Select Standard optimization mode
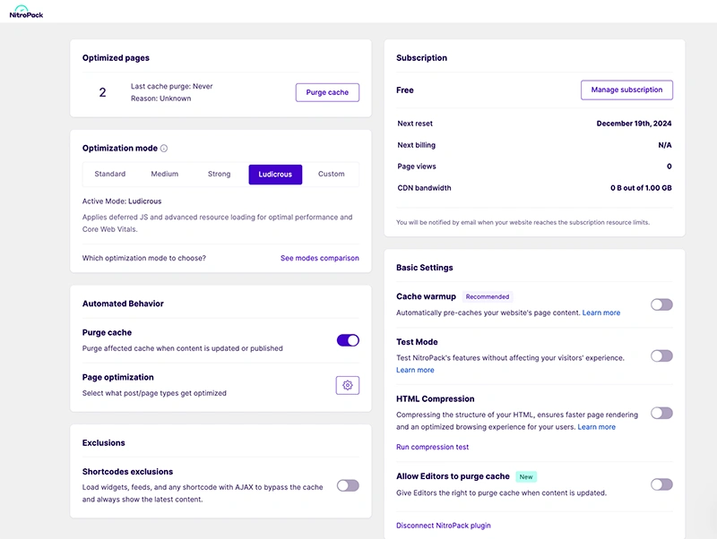The image size is (717, 539). 110,174
